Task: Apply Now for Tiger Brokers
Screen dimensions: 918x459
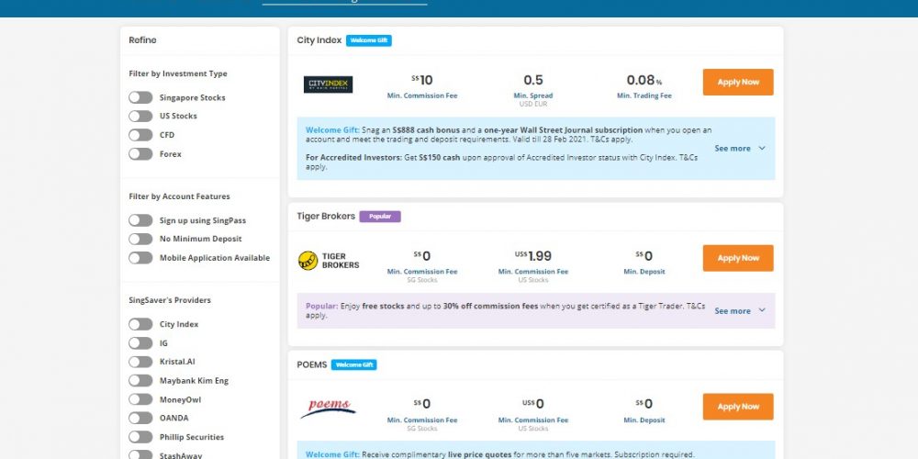Action: pos(738,258)
